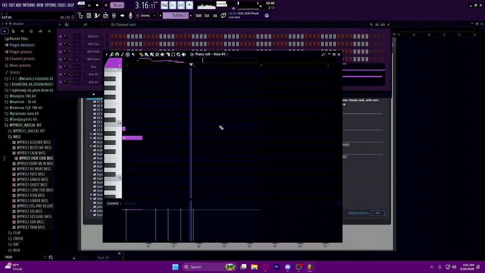Viewport: 485px width, 273px height.
Task: Click the microphone recording icon
Action: (131, 16)
